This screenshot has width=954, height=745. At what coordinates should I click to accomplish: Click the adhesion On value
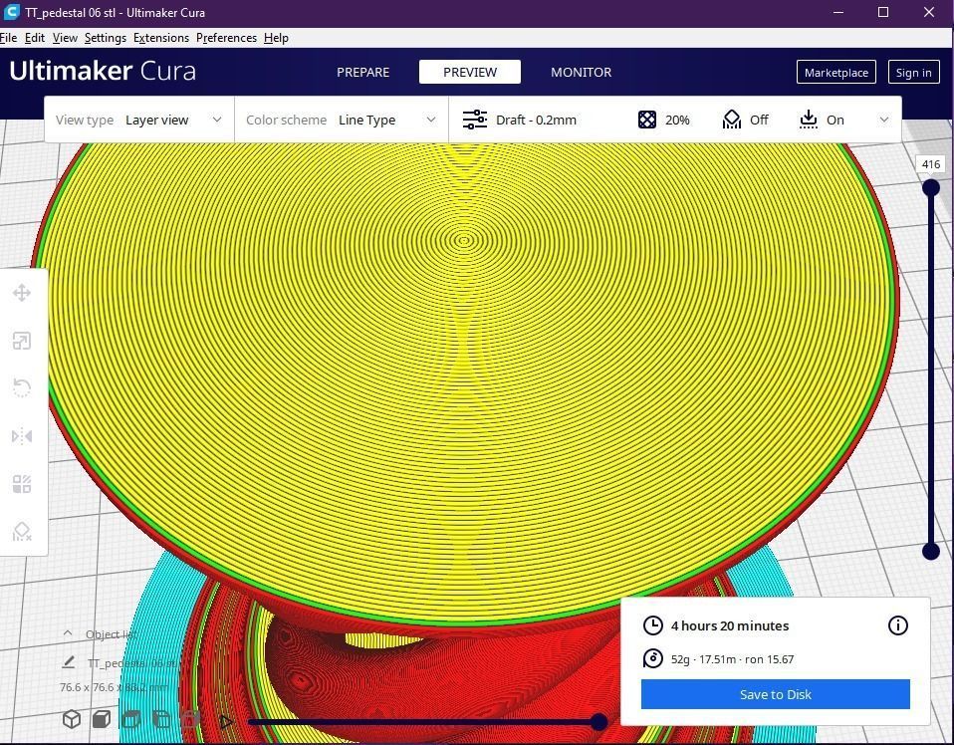(835, 120)
